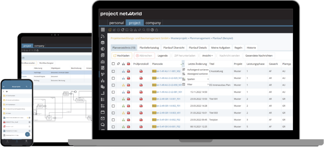The height and width of the screenshot is (151, 324).
Task: Open the calendar icon in sidebar
Action: coord(103,112)
